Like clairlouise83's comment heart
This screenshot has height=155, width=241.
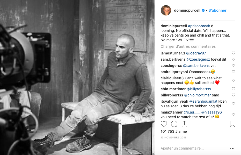[233, 80]
